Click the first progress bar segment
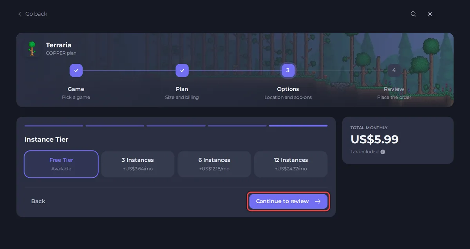Viewport: 470px width, 249px height. pyautogui.click(x=54, y=126)
